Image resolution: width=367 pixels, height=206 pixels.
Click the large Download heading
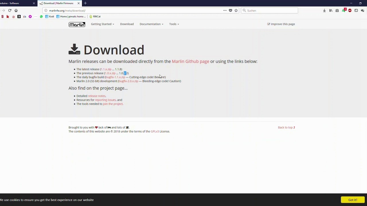pos(114,50)
